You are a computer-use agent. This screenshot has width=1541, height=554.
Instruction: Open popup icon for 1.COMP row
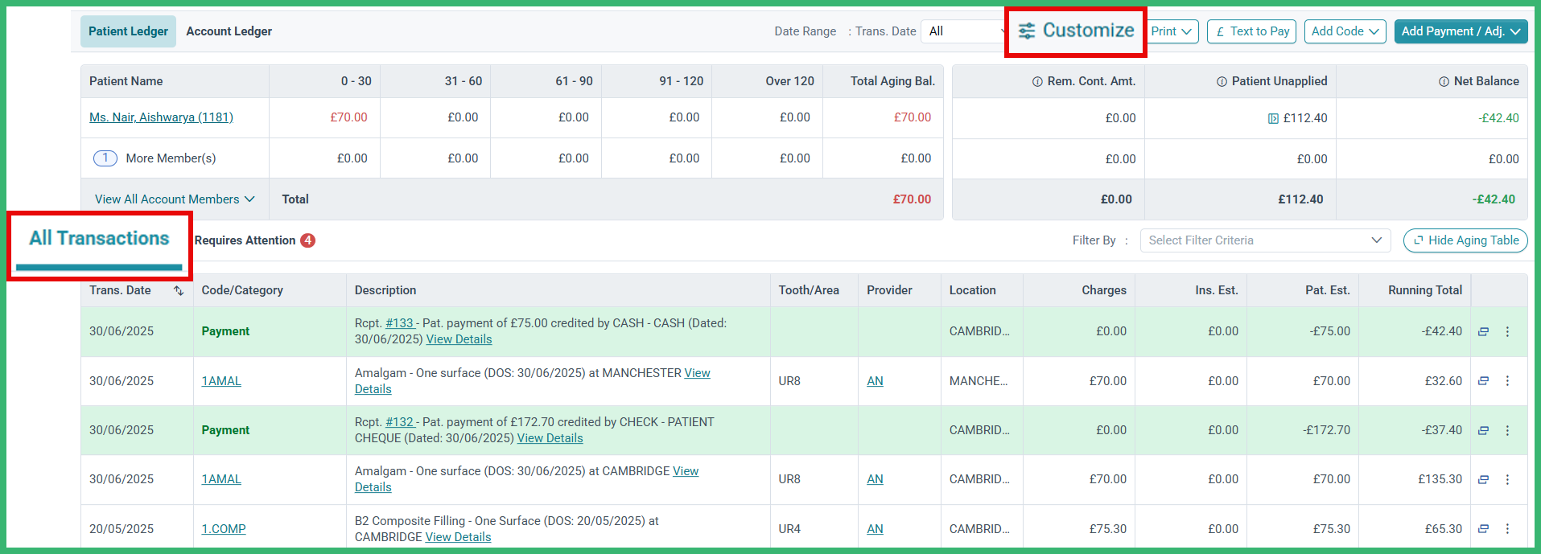click(x=1483, y=529)
